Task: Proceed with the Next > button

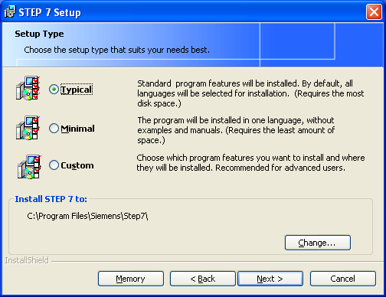Action: (x=270, y=279)
